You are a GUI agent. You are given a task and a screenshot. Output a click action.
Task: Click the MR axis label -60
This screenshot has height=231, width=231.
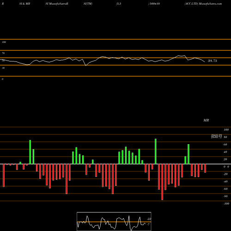pos(225,189)
